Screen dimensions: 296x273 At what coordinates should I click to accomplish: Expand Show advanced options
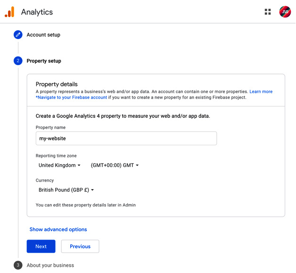[x=58, y=230]
